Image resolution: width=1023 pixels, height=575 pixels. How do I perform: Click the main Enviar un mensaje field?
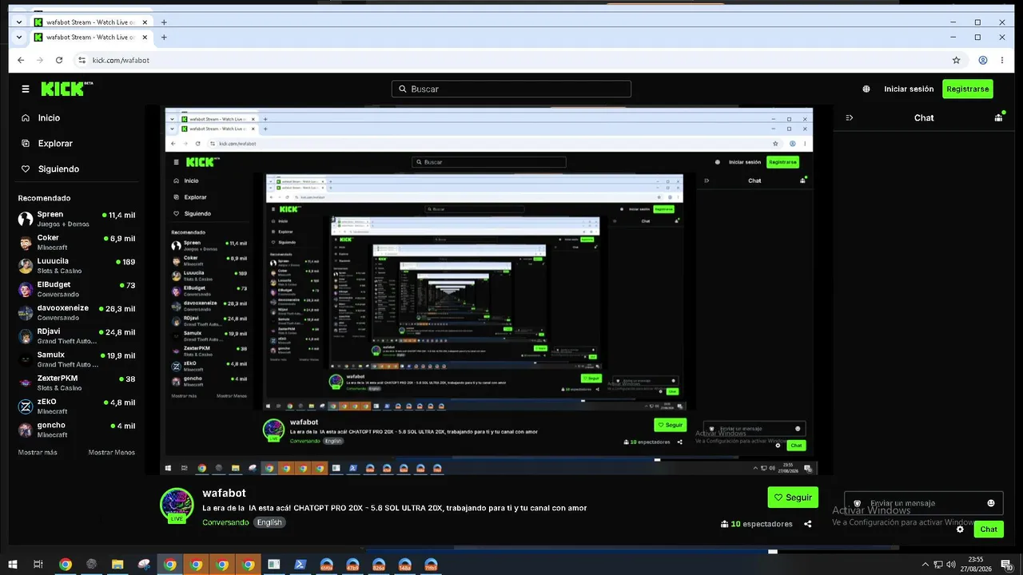click(924, 503)
